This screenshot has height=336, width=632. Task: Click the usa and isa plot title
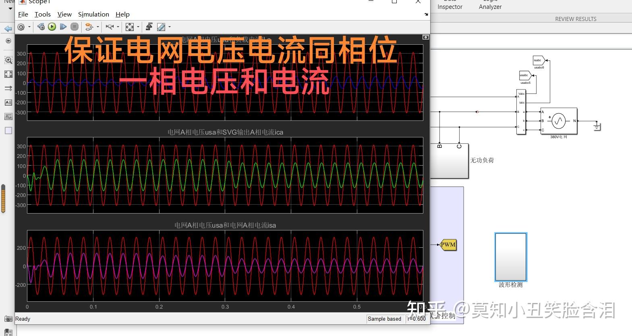[x=225, y=225]
